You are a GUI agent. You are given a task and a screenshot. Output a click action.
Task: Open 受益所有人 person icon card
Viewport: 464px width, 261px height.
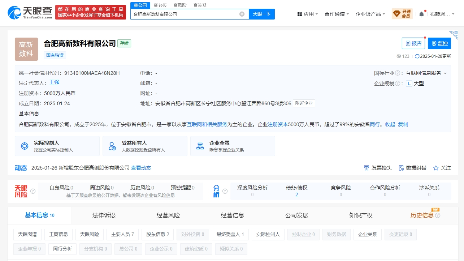144,146
